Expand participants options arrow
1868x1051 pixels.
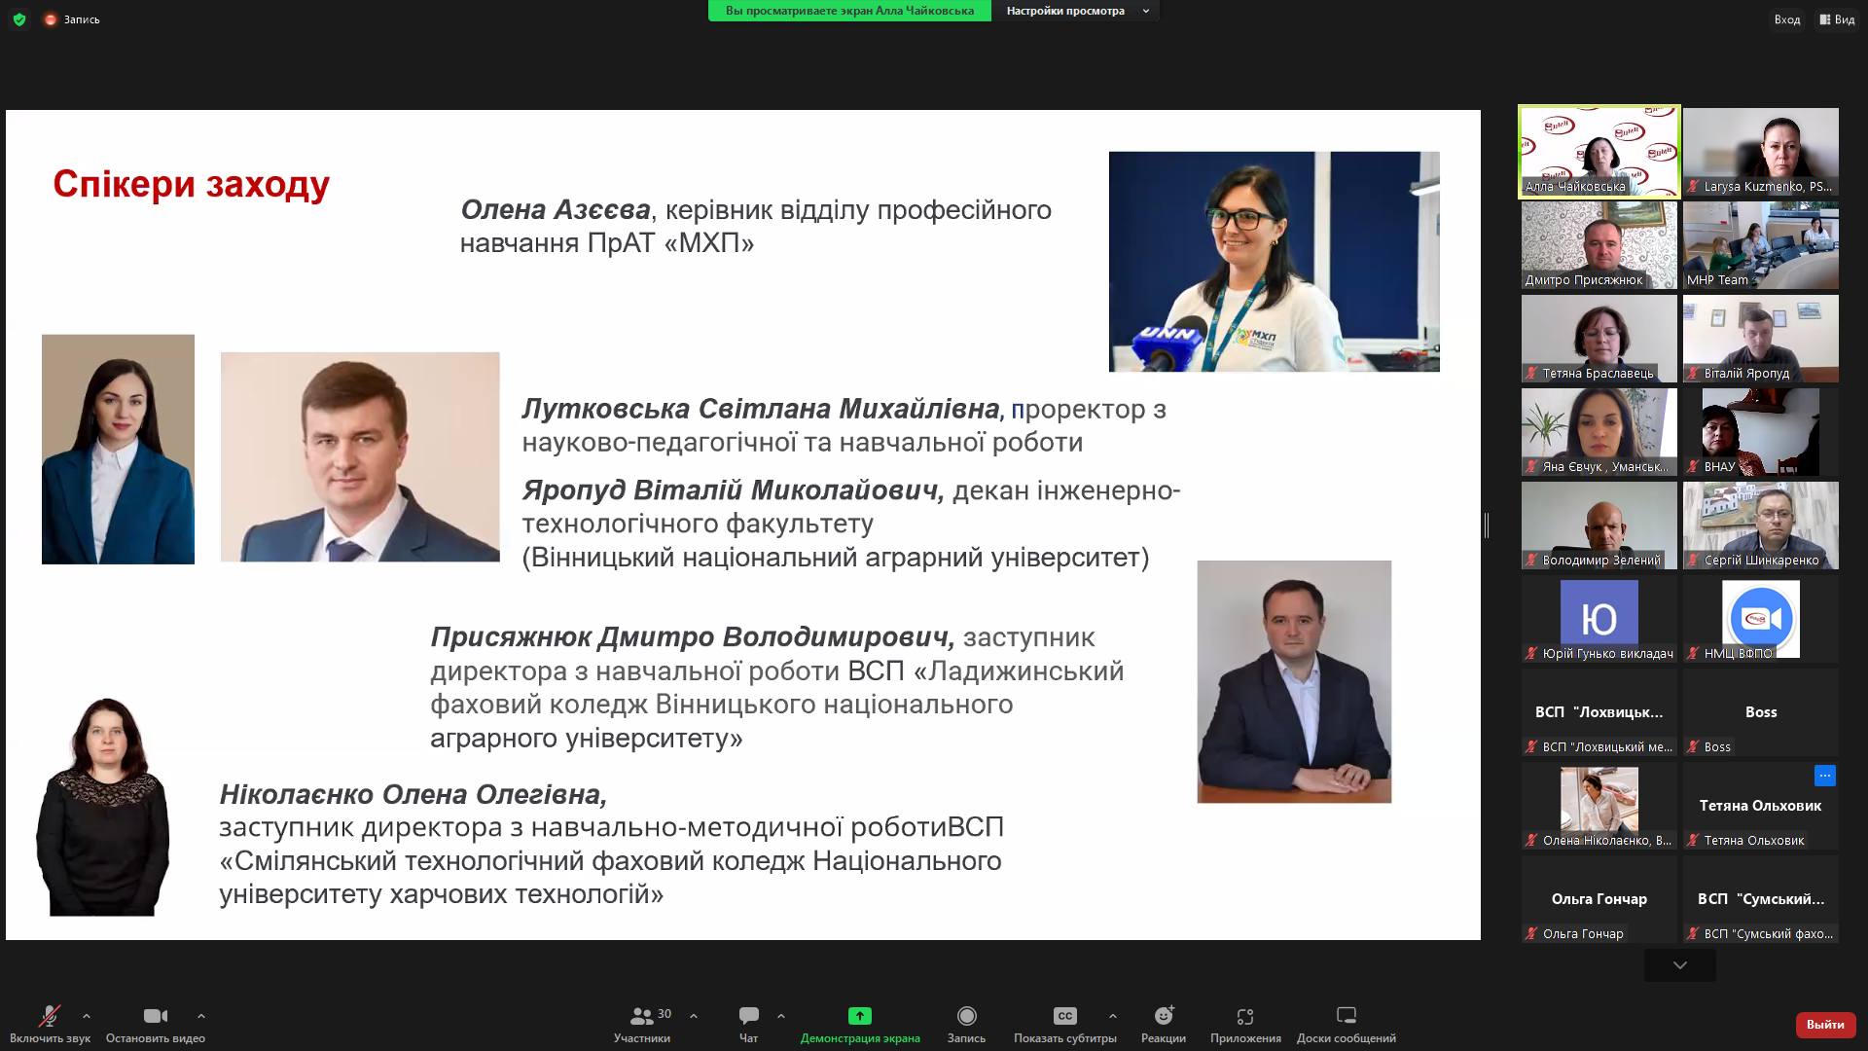pos(694,1016)
